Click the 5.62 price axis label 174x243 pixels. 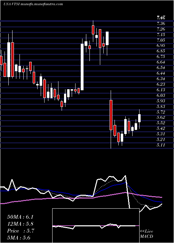[x=161, y=117]
